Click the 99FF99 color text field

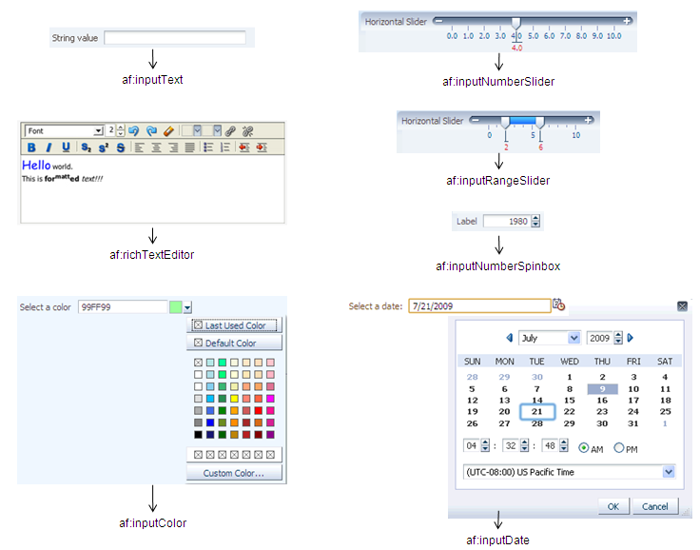coord(123,307)
